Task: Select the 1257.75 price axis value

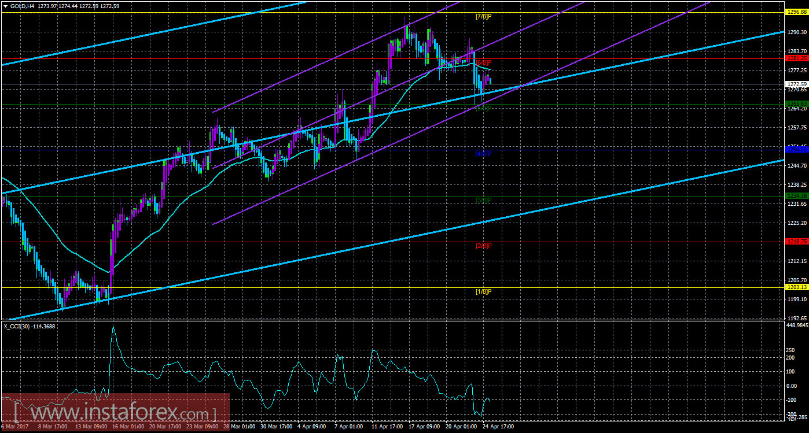Action: tap(797, 128)
